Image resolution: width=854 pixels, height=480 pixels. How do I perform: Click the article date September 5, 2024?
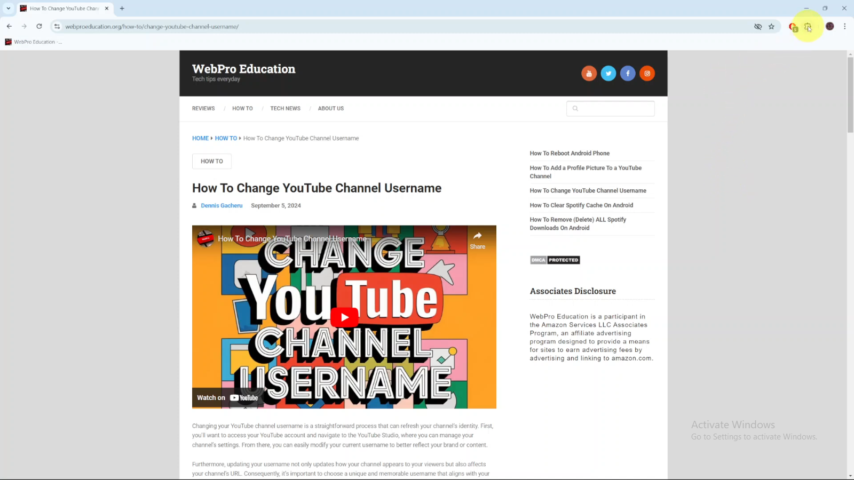(276, 206)
